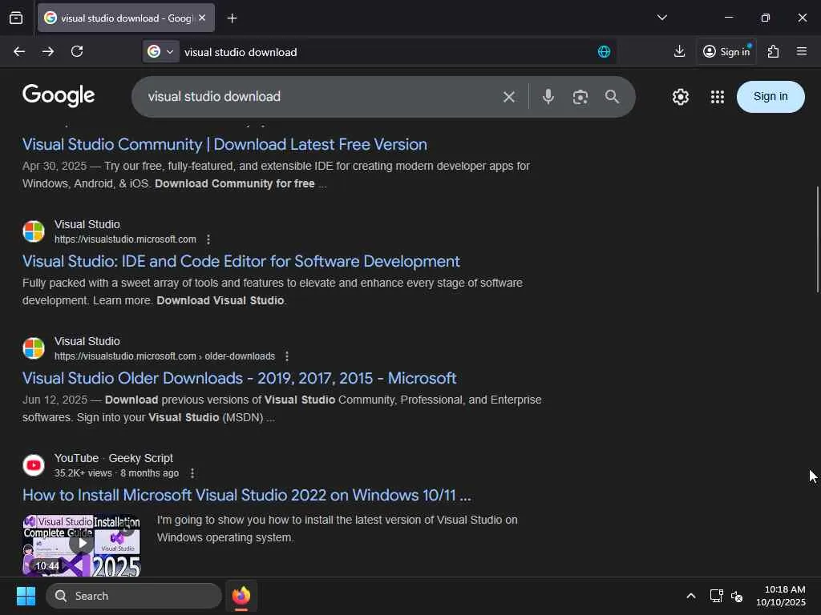Clear the Google search query

(508, 97)
